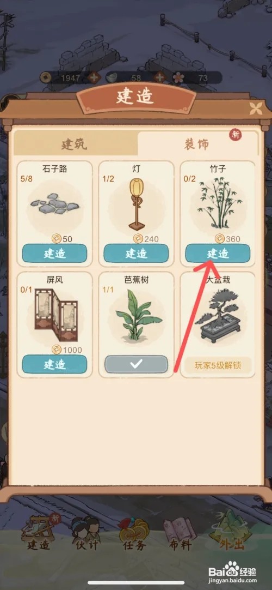272x590 pixels.
Task: Add silver ingots with the plus icon
Action: click(159, 77)
